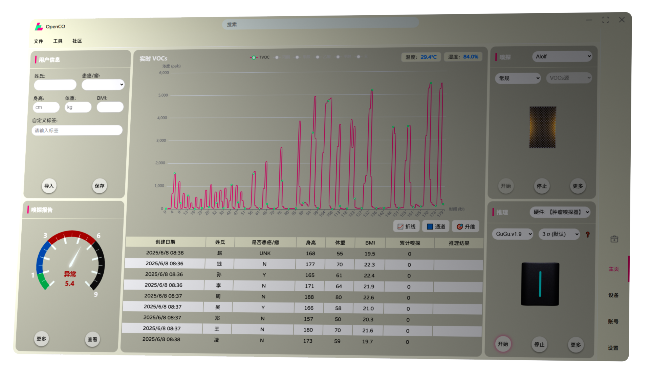650x365 pixels.
Task: Click the briefcase icon in right sidebar
Action: 614,239
